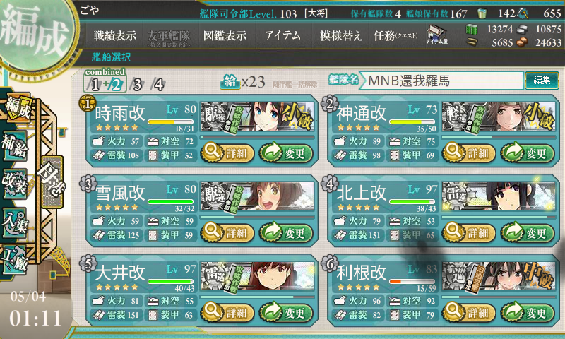Click the 給 ration supply icon
565x339 pixels.
pyautogui.click(x=230, y=82)
